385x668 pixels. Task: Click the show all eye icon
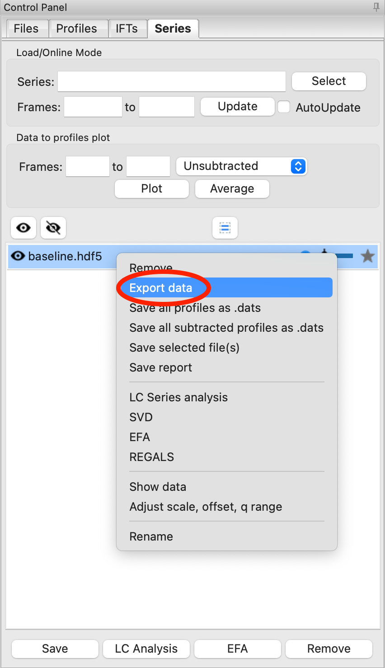[23, 227]
